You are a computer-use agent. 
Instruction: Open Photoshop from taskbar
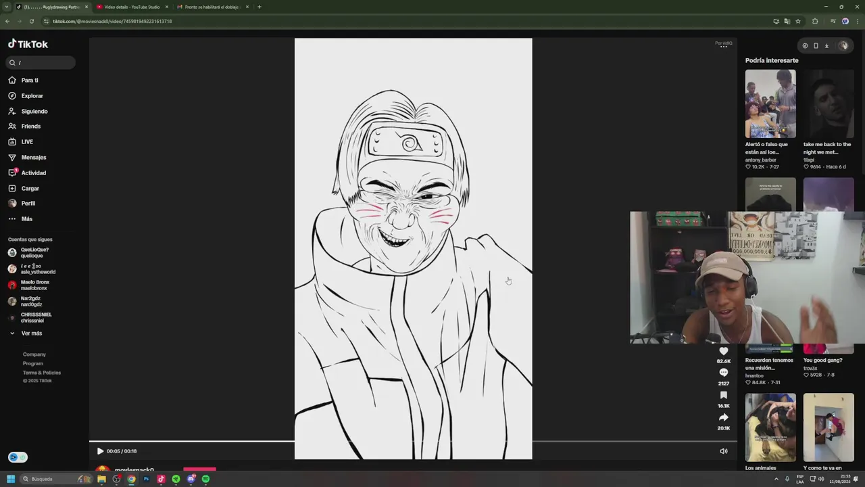146,479
